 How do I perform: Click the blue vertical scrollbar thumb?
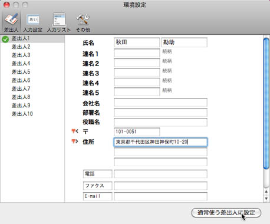(x=266, y=103)
